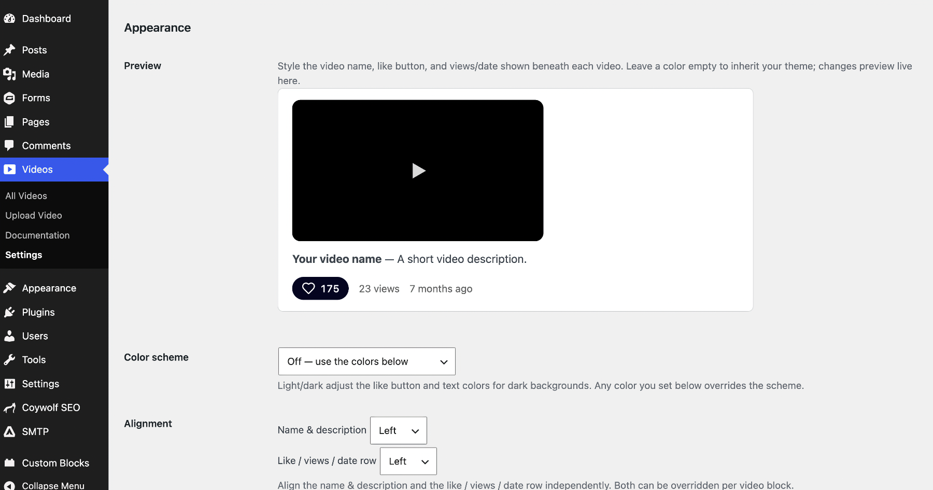Open the Color scheme dropdown
Screen dimensions: 933x490
pyautogui.click(x=366, y=361)
